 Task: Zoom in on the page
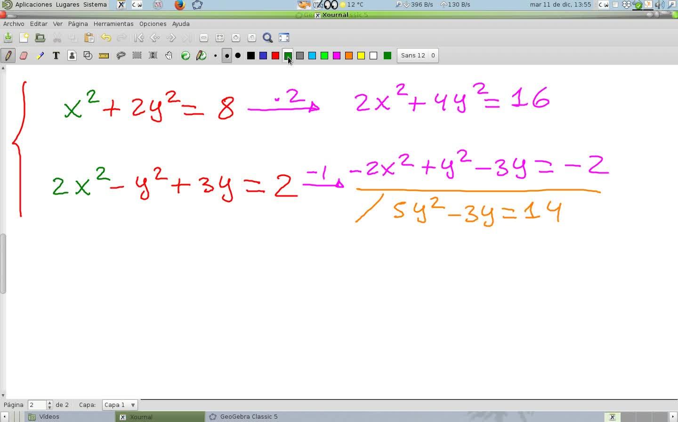236,38
